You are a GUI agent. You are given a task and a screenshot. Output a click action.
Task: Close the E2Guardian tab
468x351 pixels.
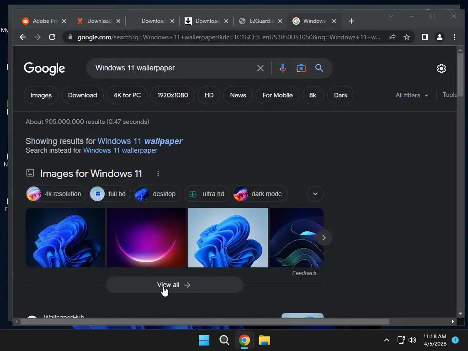point(280,21)
